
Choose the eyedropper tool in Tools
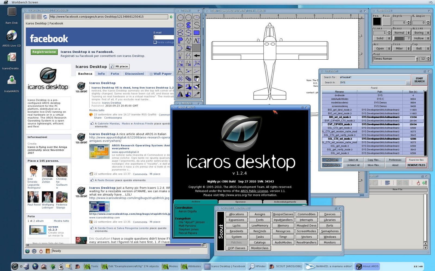pos(197,94)
